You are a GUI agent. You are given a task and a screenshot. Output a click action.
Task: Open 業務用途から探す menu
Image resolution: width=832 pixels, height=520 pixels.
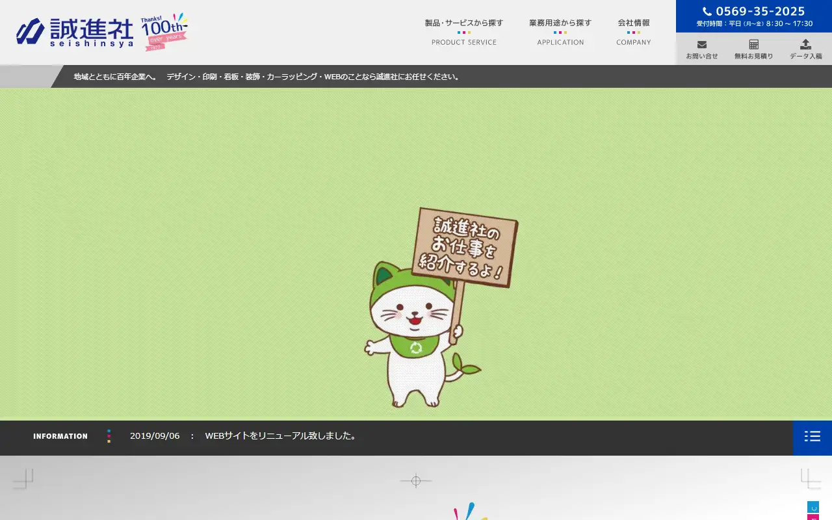[560, 32]
